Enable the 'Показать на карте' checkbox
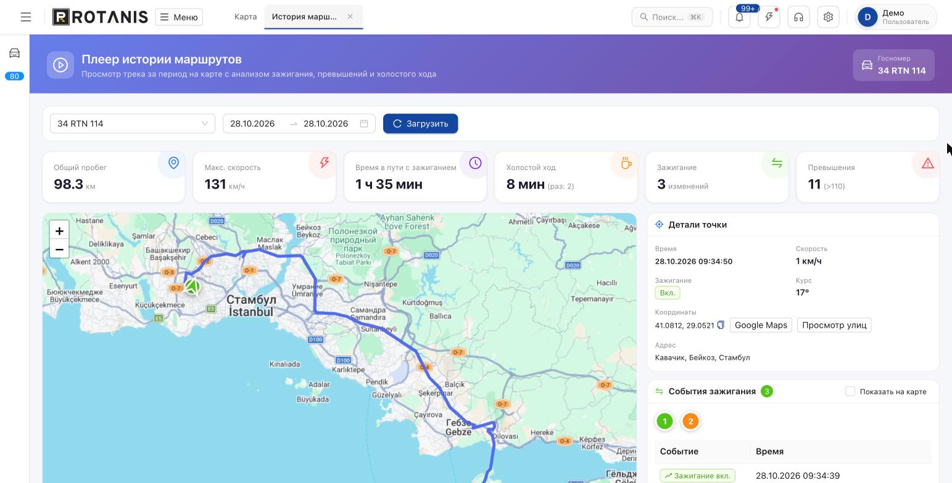The image size is (952, 483). [850, 391]
